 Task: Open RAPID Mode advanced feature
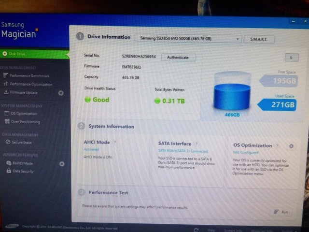click(22, 163)
